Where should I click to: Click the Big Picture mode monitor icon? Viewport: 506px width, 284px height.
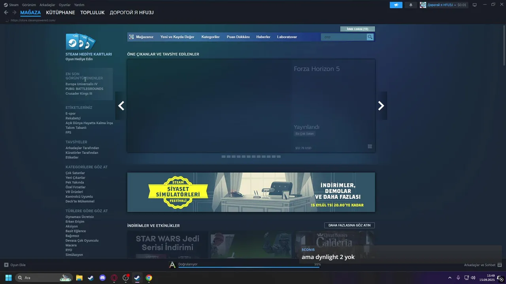coord(475,5)
